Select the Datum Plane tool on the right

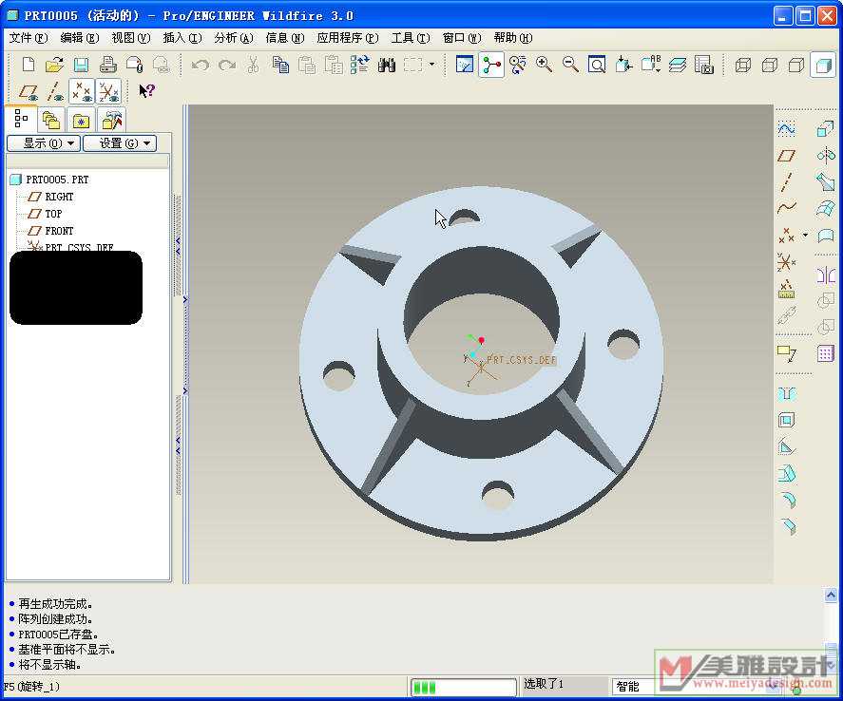click(x=787, y=156)
